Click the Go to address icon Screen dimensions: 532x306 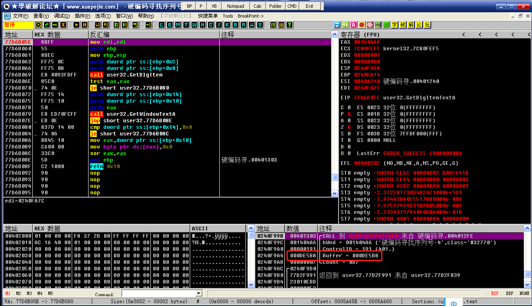tap(149, 25)
